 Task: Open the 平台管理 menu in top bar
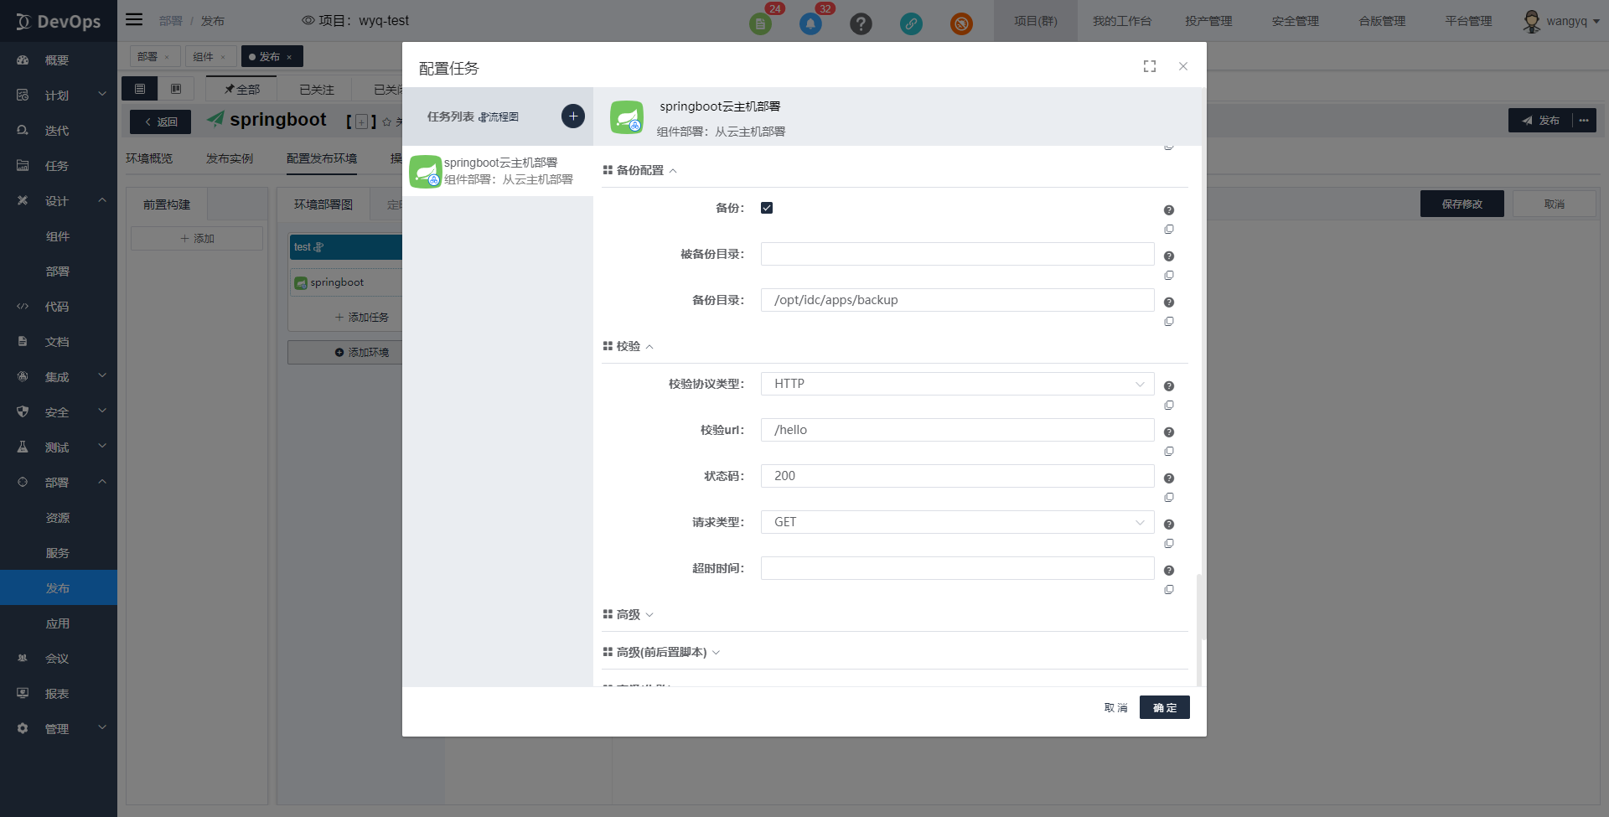pos(1467,21)
